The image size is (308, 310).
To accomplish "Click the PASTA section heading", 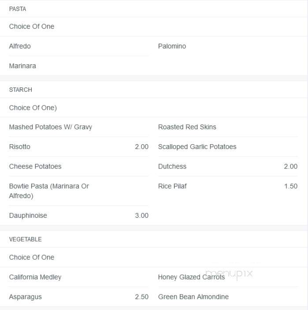I will [18, 9].
